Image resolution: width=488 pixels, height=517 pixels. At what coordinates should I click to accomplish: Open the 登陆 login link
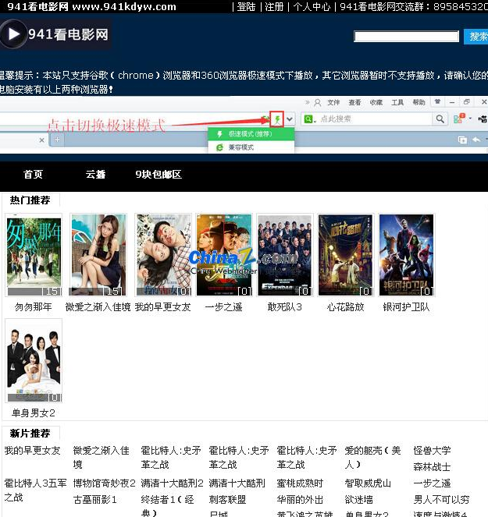click(x=246, y=6)
